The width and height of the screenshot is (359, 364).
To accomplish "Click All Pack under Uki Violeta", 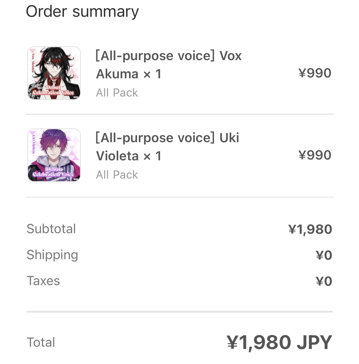I will coord(117,175).
